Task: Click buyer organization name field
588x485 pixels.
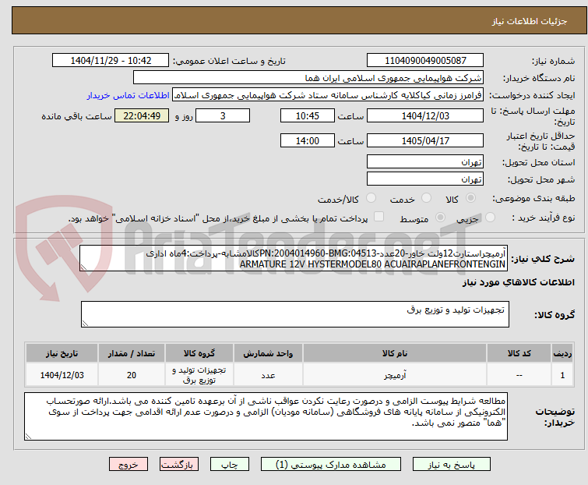Action: (308, 78)
